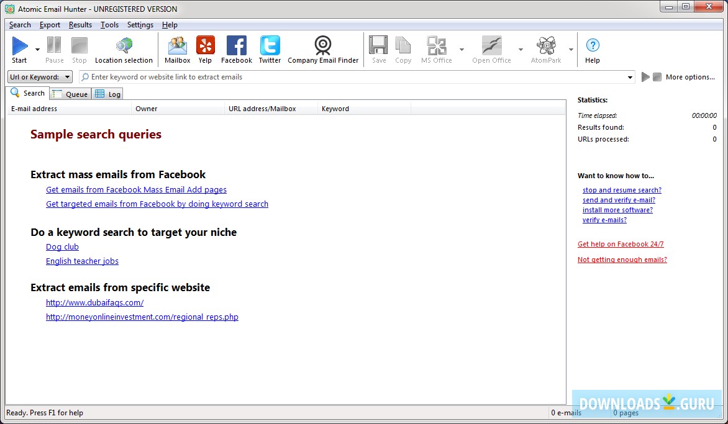Expand the Open Office dropdown arrow
Image resolution: width=728 pixels, height=424 pixels.
(x=521, y=49)
